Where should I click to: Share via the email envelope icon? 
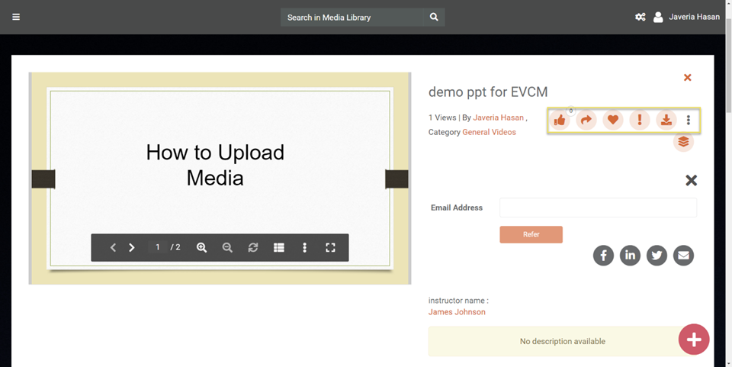click(x=683, y=256)
